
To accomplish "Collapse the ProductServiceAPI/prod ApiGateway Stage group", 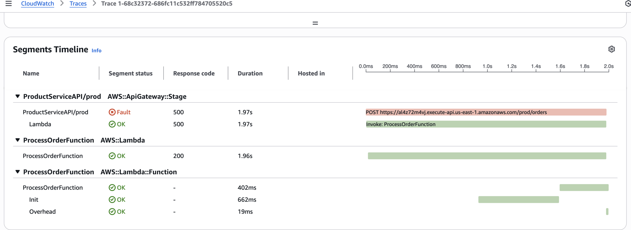I will 17,96.
